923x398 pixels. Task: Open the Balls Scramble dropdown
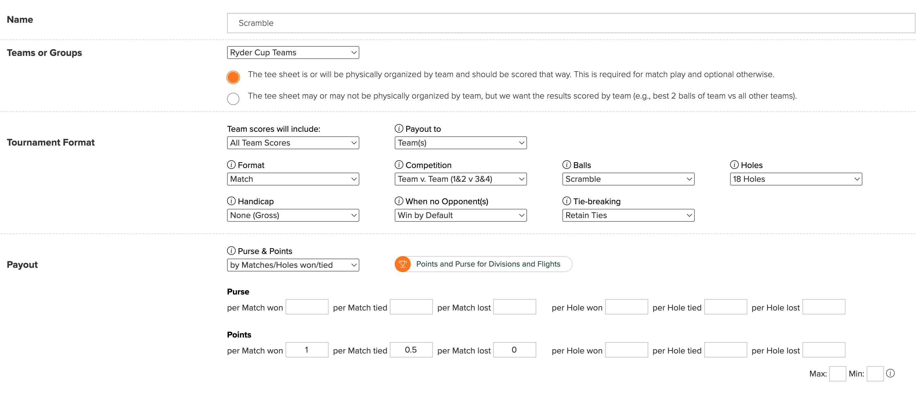pos(629,179)
